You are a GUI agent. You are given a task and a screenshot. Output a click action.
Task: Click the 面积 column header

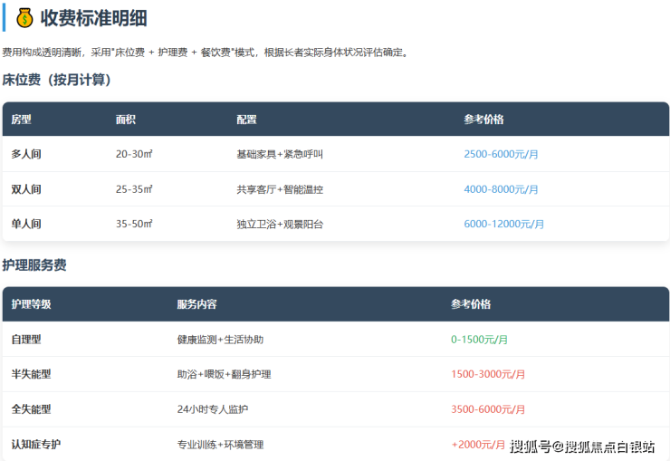pyautogui.click(x=126, y=120)
